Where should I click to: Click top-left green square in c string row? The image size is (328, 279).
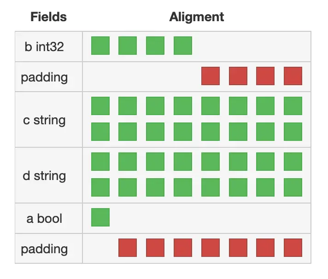[x=100, y=106]
